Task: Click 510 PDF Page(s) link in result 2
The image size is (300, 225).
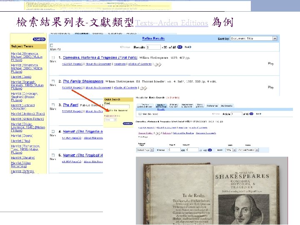Action: pyautogui.click(x=72, y=87)
